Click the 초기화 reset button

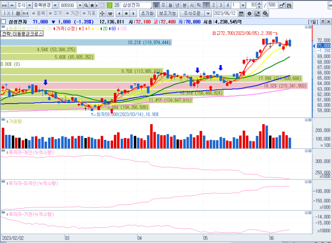(147, 13)
